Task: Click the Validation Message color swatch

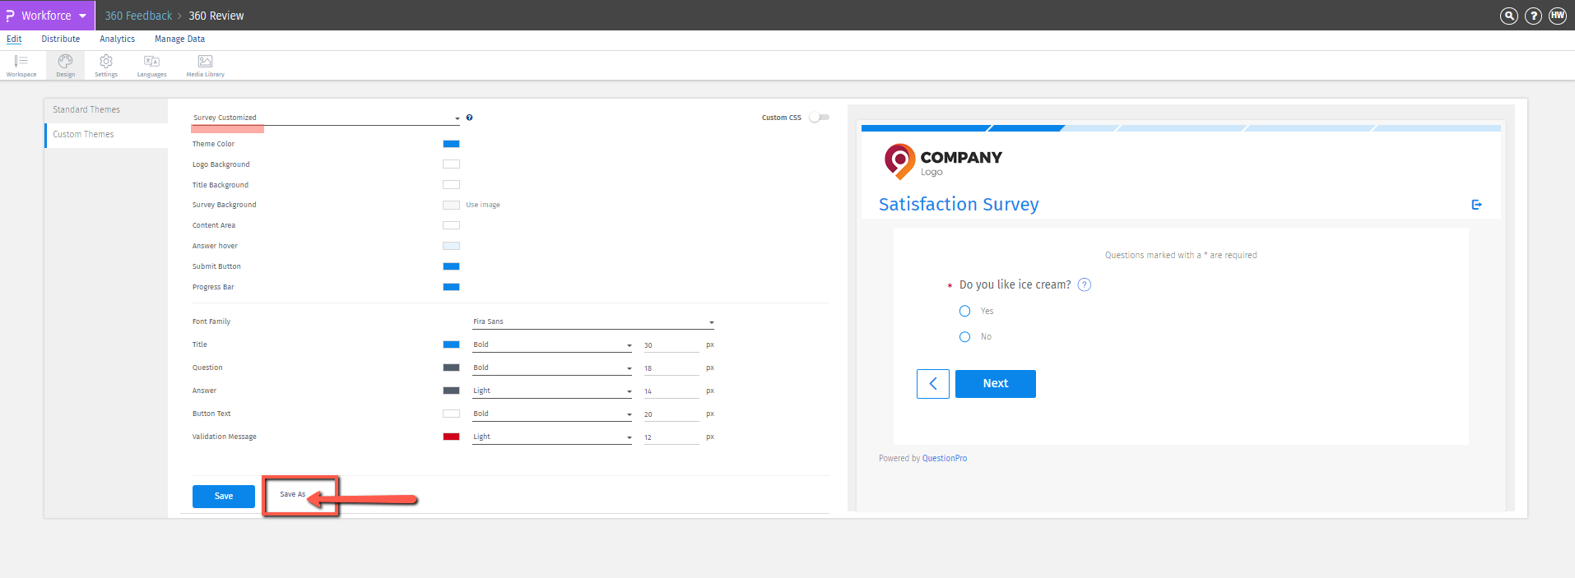Action: (451, 437)
